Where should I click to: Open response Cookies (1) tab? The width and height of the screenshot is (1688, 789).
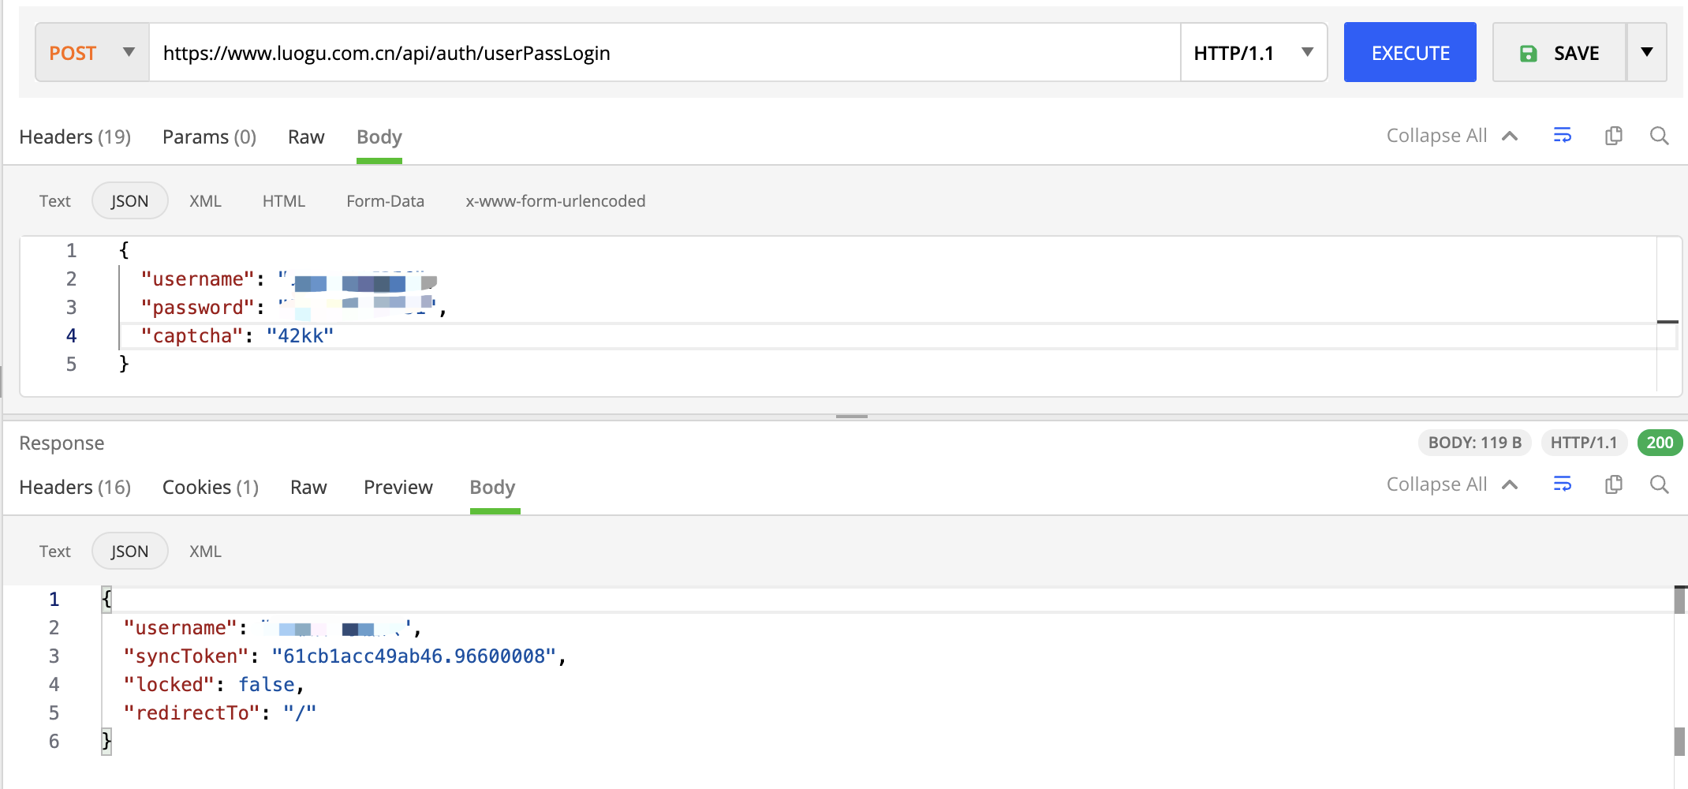click(x=211, y=488)
